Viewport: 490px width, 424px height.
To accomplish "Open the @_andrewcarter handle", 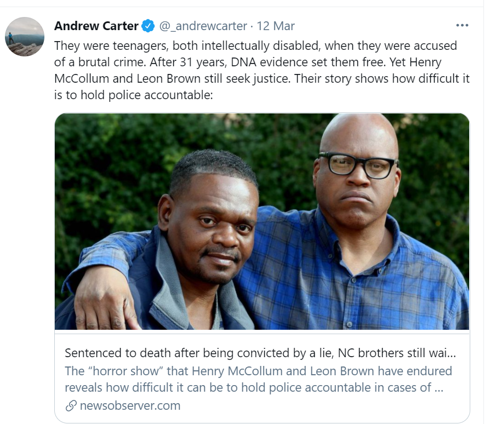I will coord(203,26).
